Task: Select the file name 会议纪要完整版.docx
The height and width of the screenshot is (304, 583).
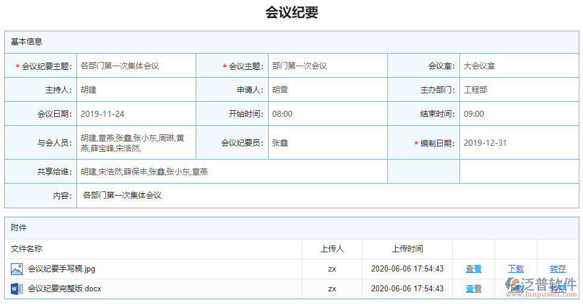Action: pyautogui.click(x=64, y=289)
